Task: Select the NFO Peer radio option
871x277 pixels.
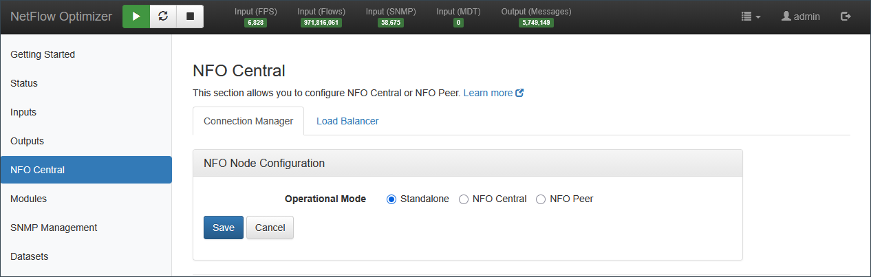Action: pos(541,199)
